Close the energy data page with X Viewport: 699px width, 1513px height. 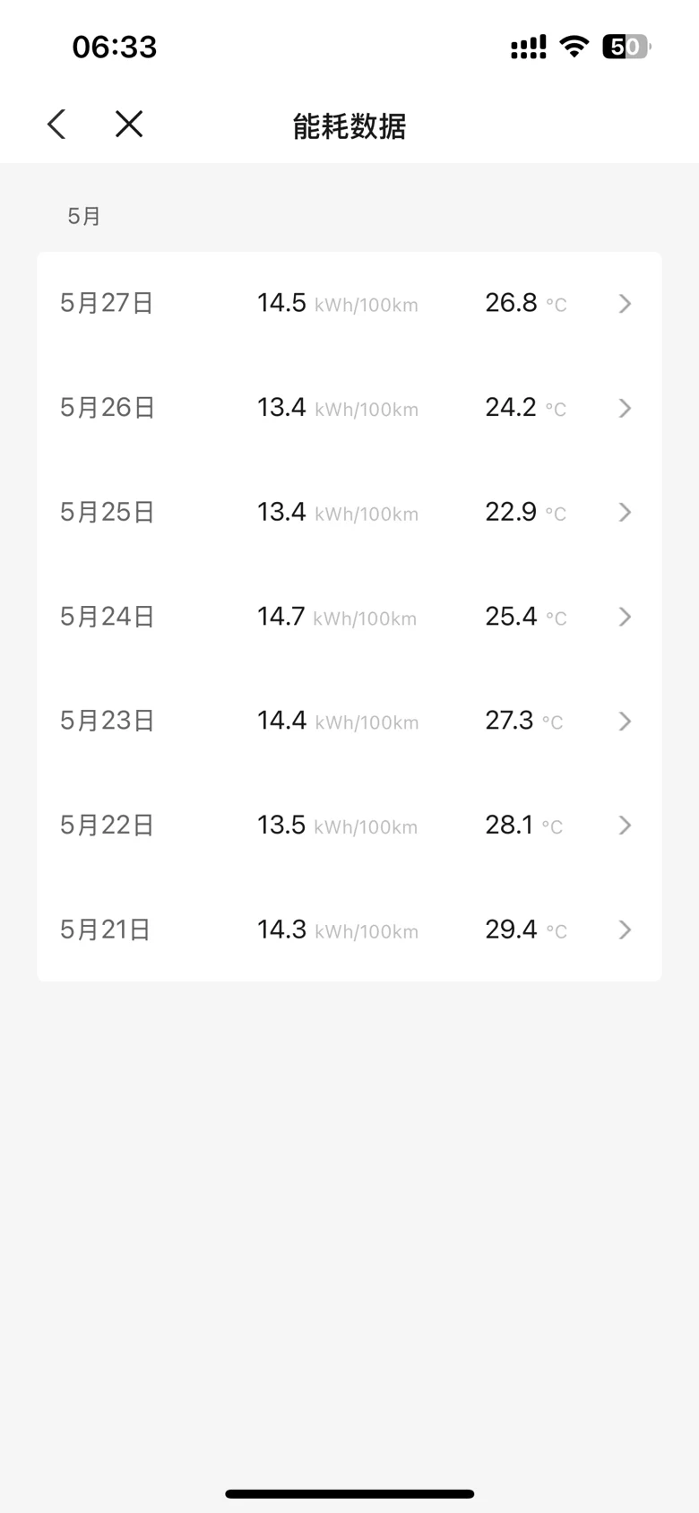pos(129,124)
